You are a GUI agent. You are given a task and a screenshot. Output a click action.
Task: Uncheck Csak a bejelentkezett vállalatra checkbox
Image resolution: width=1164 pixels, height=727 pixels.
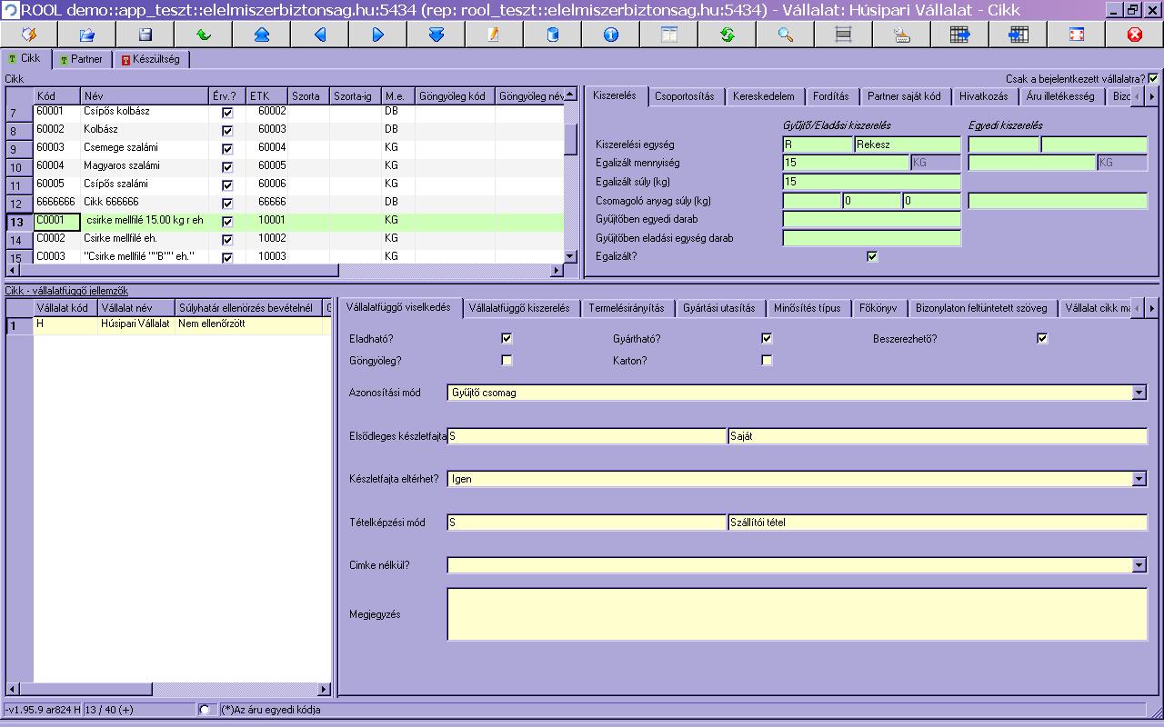click(1153, 79)
